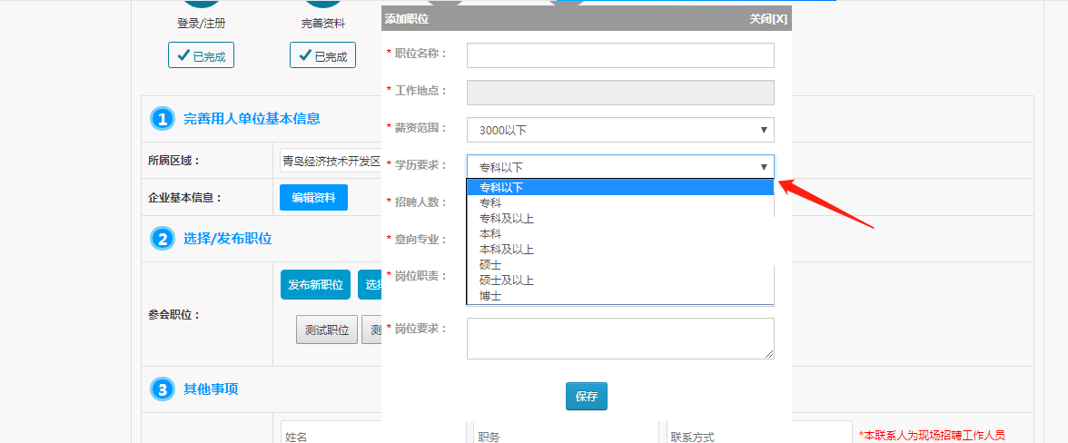The height and width of the screenshot is (443, 1068).
Task: Open the 薪资范围 salary dropdown
Action: (x=620, y=130)
